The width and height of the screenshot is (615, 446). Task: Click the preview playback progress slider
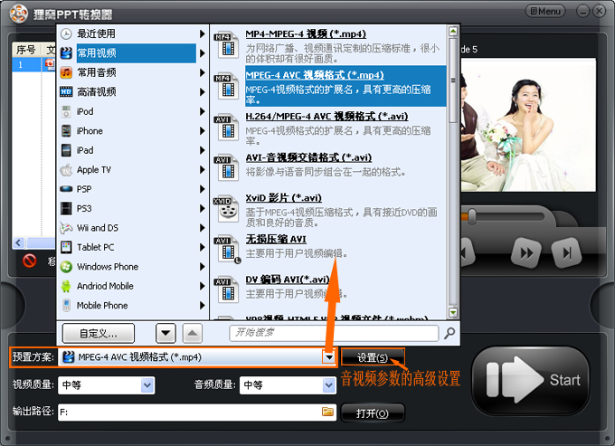(x=472, y=216)
